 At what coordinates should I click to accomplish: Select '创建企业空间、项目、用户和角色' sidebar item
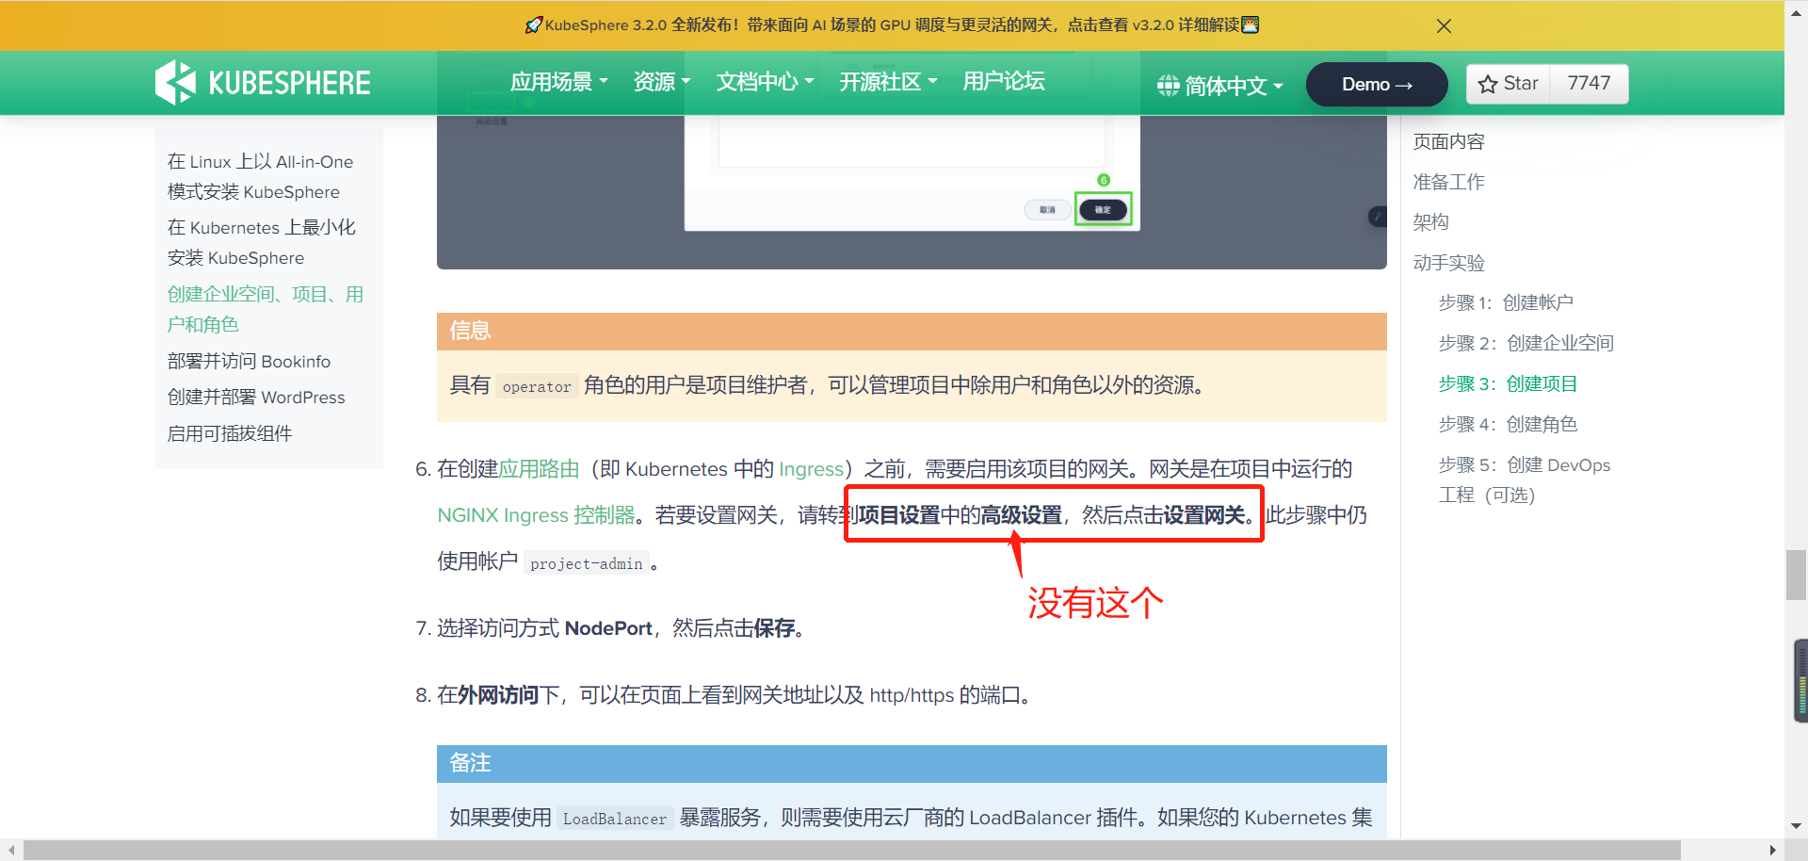[266, 309]
